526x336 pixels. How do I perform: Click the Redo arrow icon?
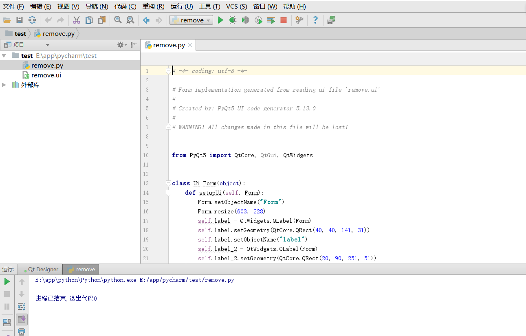[60, 20]
